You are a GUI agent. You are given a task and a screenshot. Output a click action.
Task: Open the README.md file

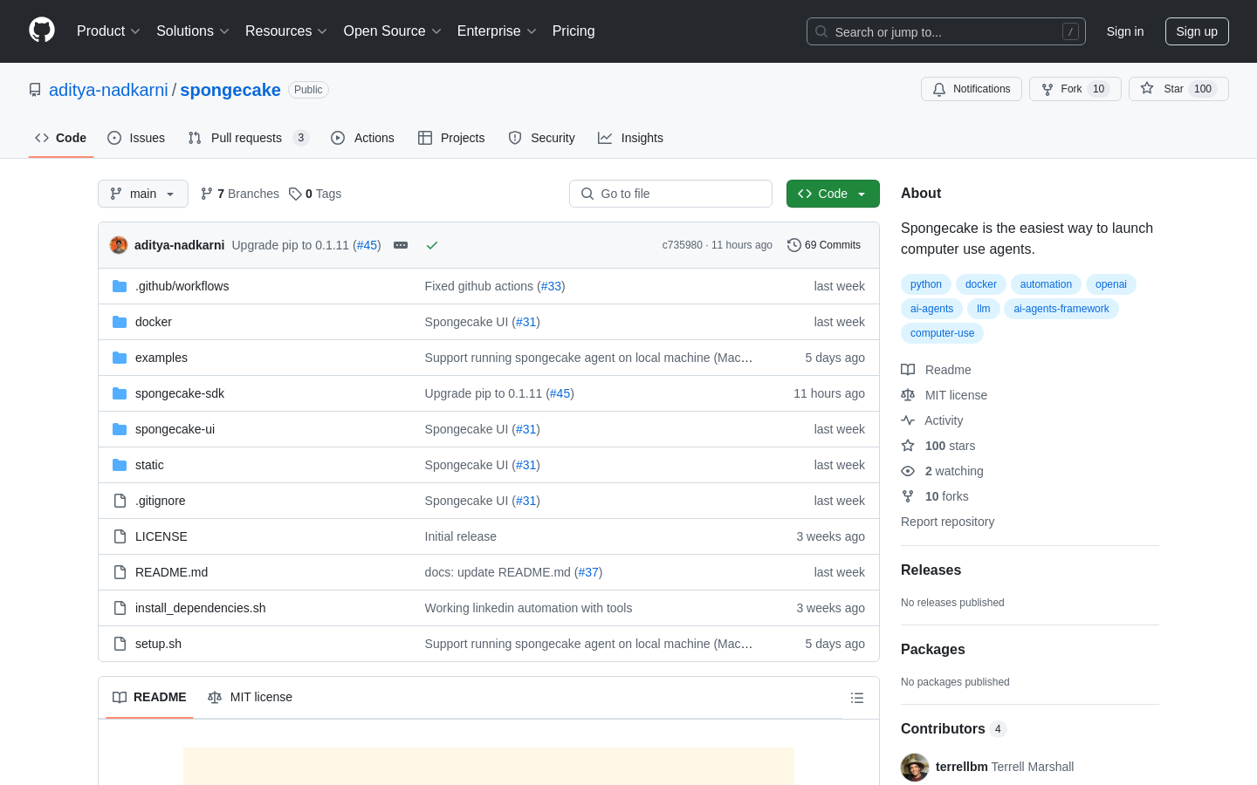(171, 572)
